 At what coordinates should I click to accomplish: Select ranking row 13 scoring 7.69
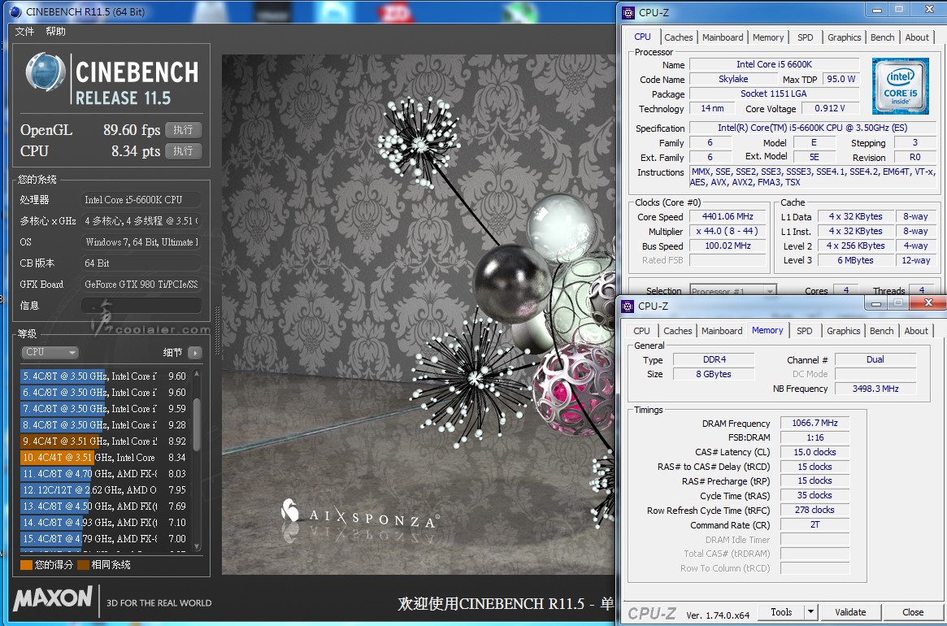tap(105, 506)
